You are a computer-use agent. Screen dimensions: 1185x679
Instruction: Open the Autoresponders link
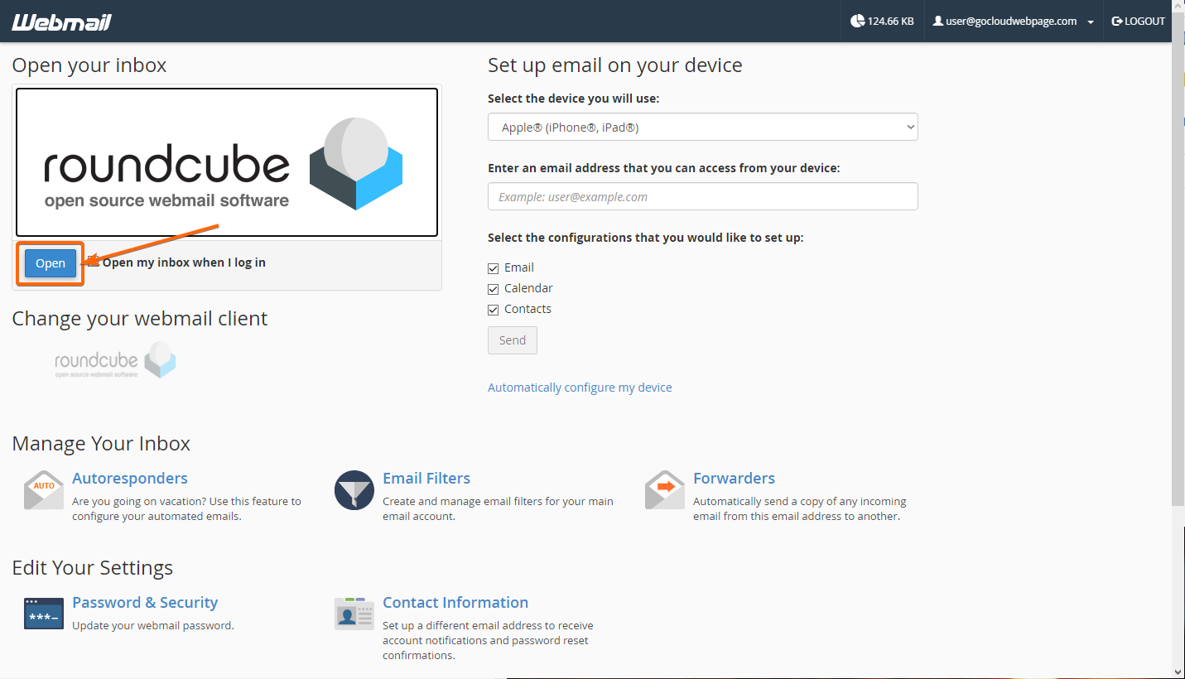point(130,478)
